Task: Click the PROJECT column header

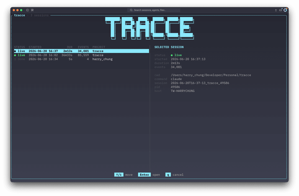Action: click(x=99, y=47)
